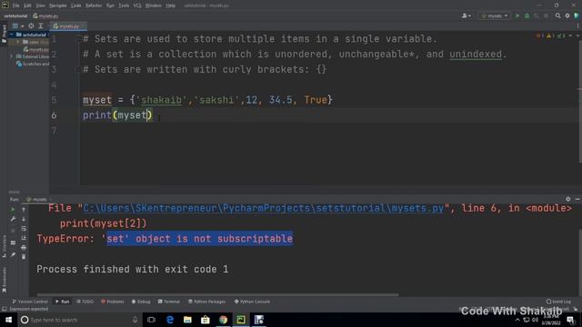Open the PyCharm icon in Windows taskbar
The height and width of the screenshot is (327, 582).
click(241, 320)
